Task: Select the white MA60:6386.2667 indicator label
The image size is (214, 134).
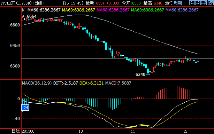Action: 44,10
